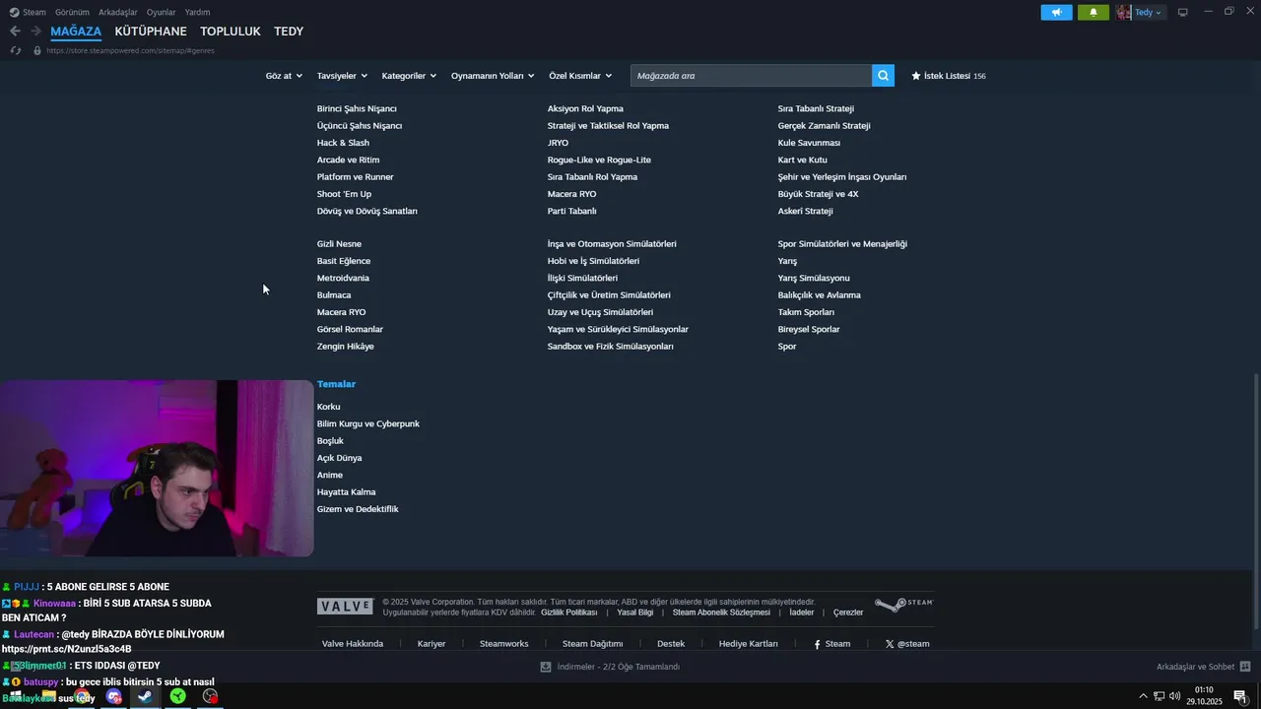Expand the Özel Kısımlar dropdown
Screen dimensions: 1261x709
(580, 76)
